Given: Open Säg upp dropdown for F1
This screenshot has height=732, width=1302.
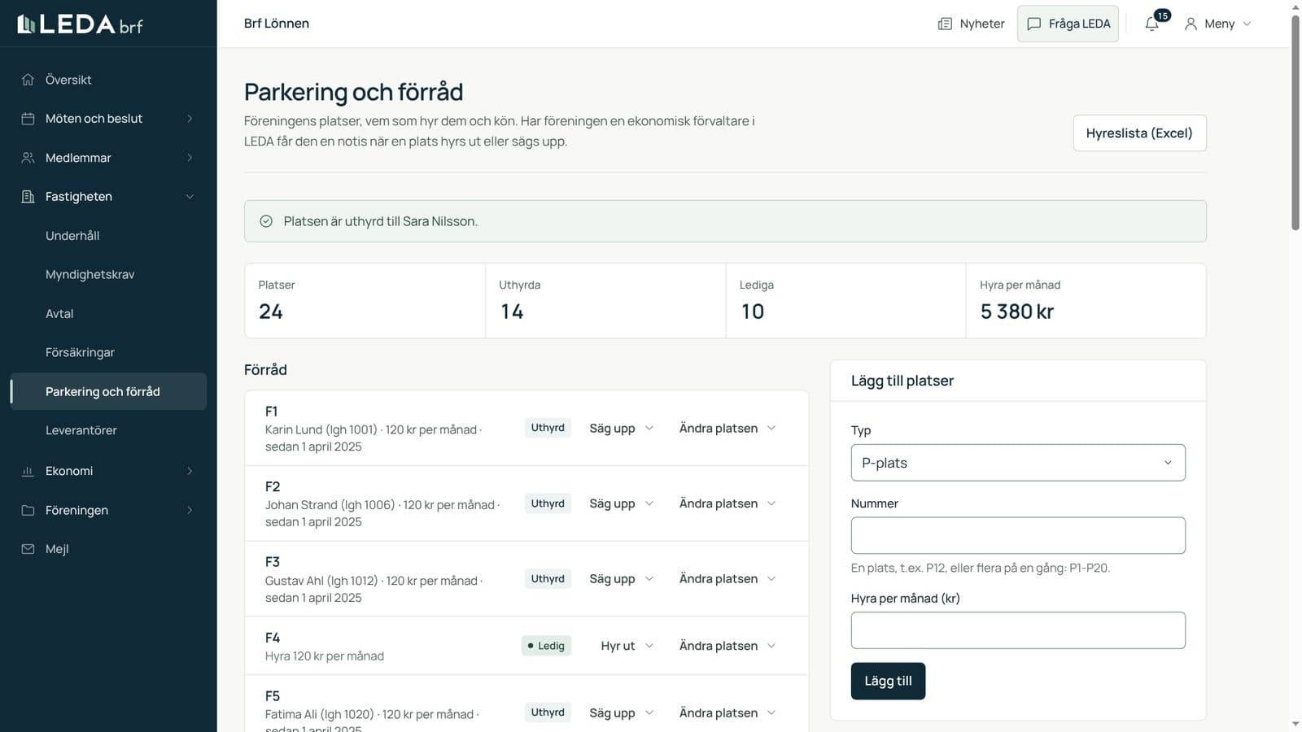Looking at the screenshot, I should [621, 428].
